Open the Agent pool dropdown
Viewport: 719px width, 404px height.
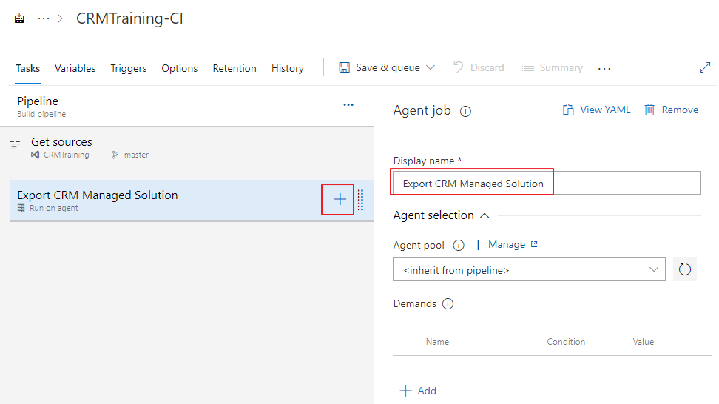point(529,270)
